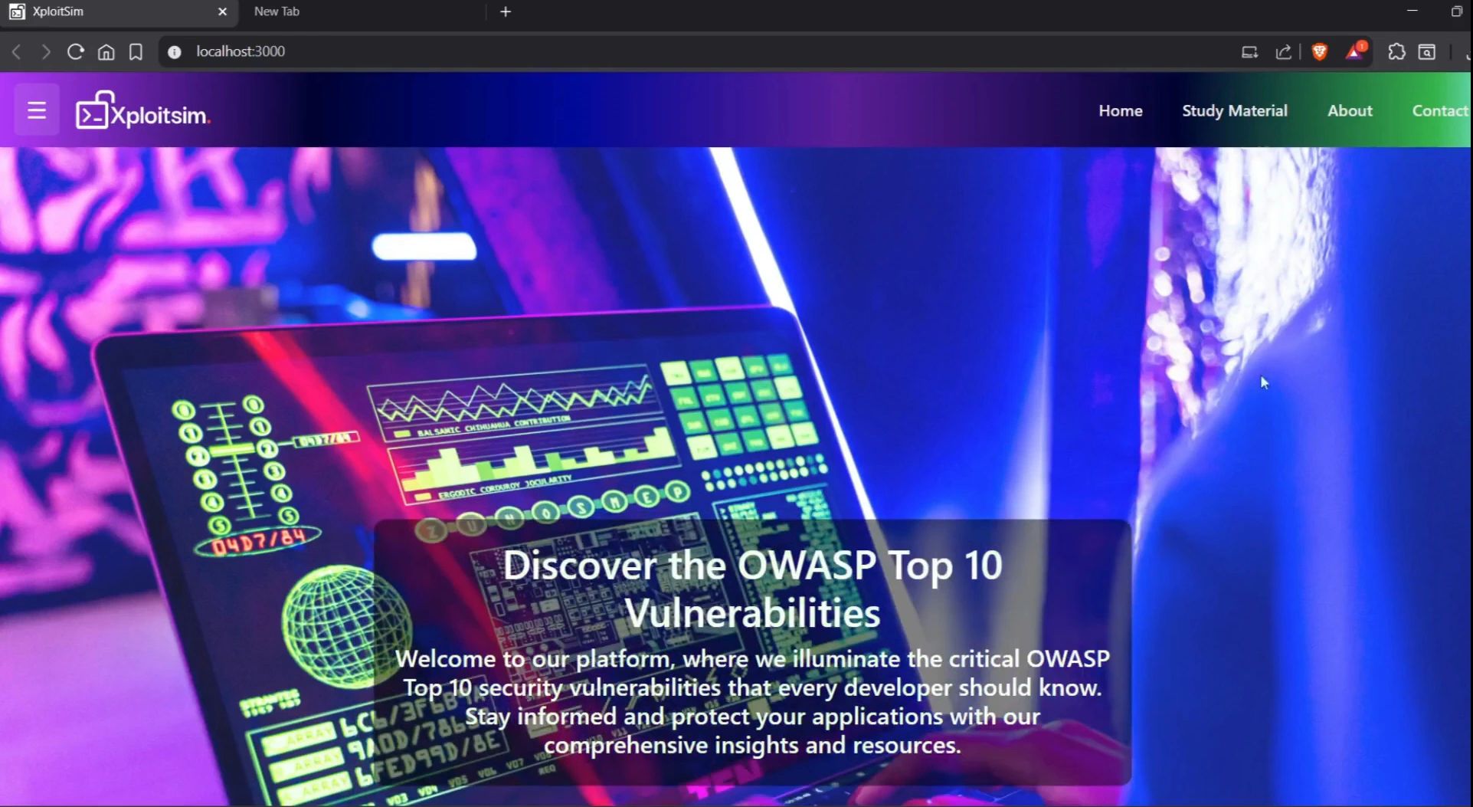Open the Contact nav link
Screen dimensions: 1473x807
point(1440,110)
